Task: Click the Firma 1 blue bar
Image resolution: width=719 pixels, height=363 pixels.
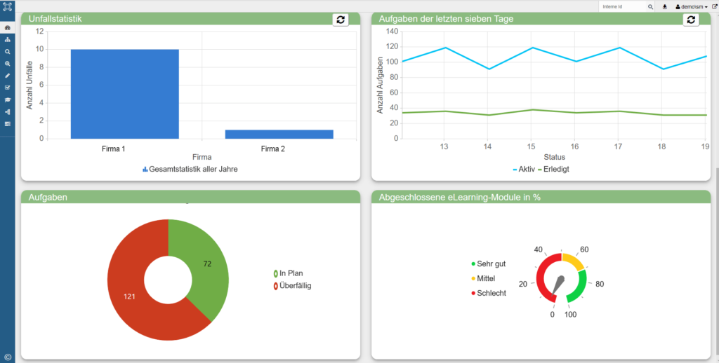Action: coord(125,94)
